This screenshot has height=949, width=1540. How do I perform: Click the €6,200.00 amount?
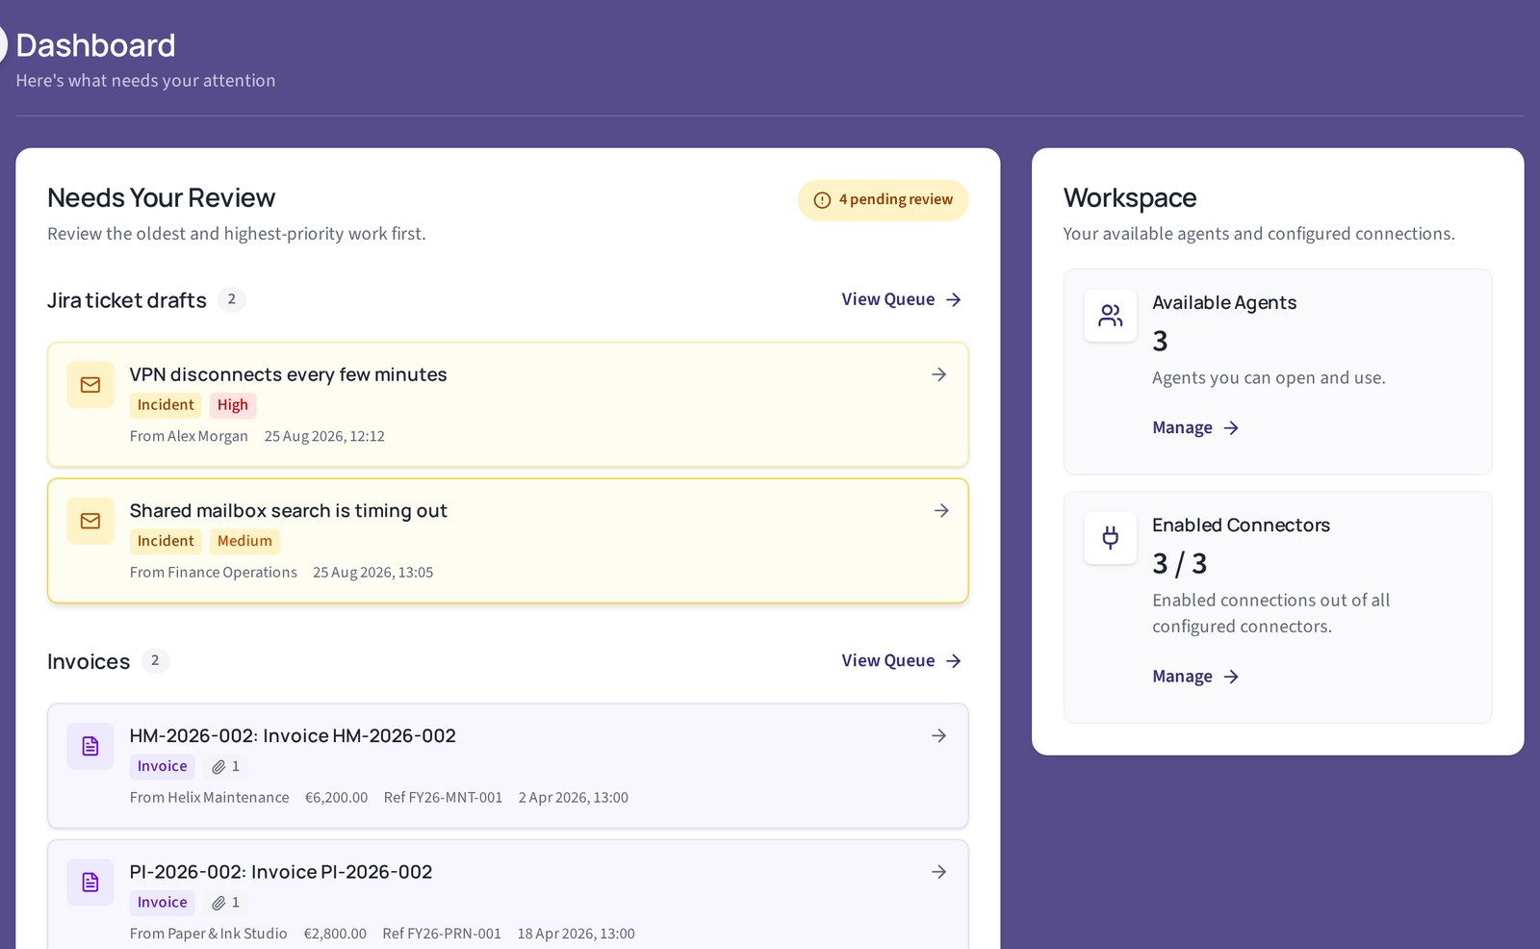coord(336,797)
